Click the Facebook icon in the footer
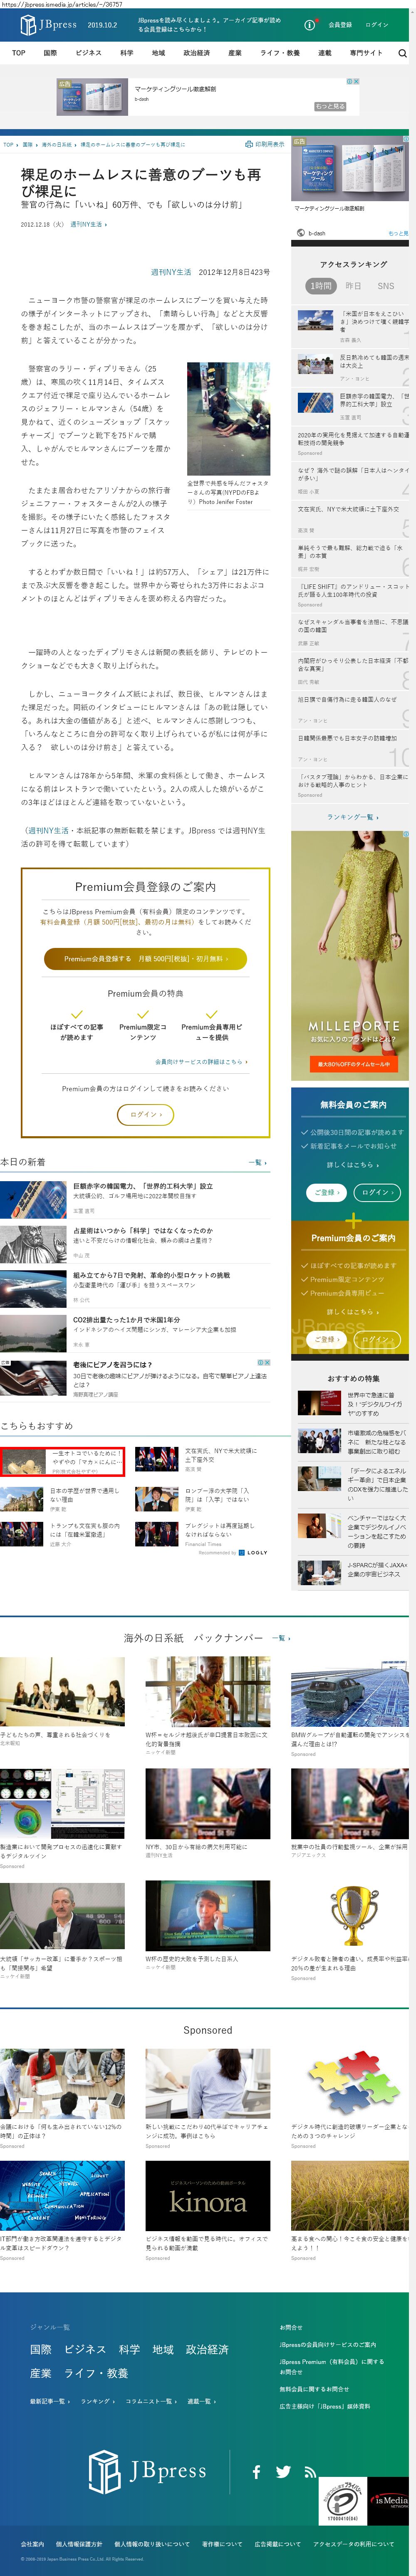The image size is (416, 2576). tap(256, 2471)
